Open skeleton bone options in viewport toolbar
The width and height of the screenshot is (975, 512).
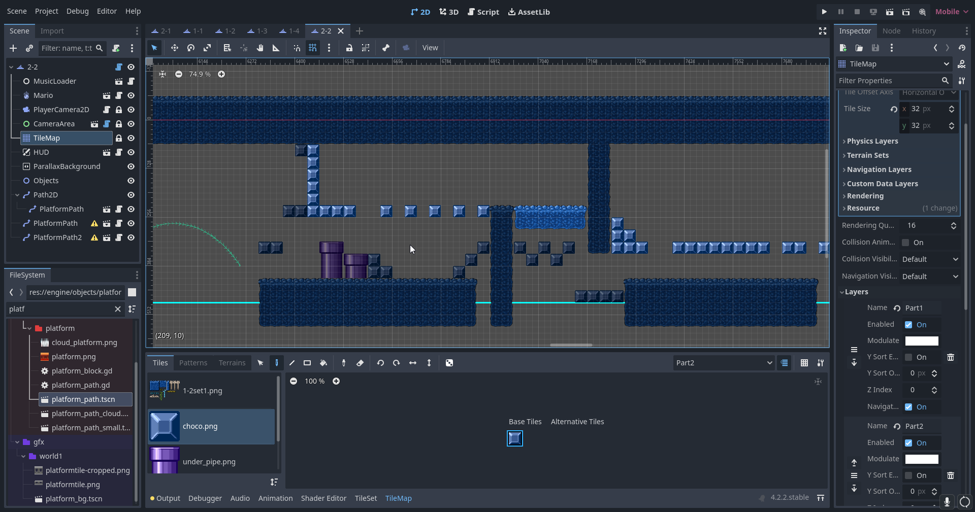386,48
